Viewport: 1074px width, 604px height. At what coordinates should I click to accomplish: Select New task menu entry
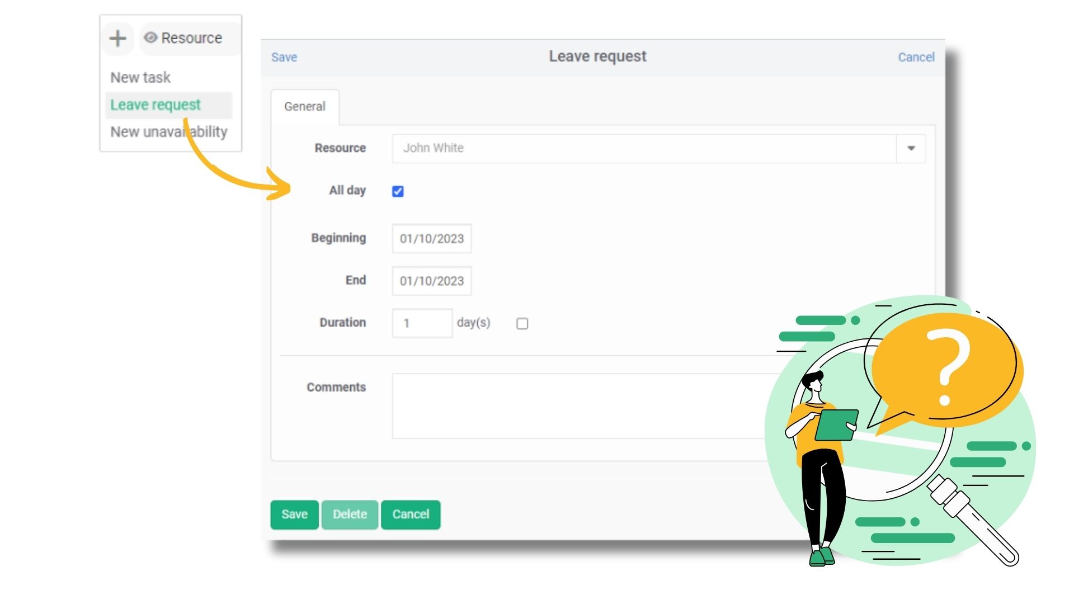pos(140,77)
